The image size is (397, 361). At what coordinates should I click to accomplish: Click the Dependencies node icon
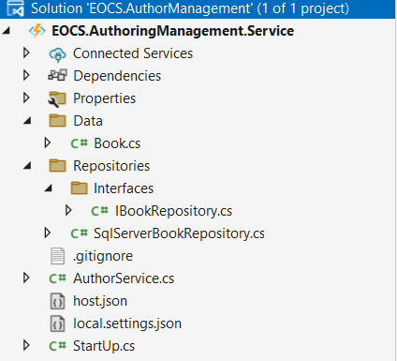click(57, 76)
